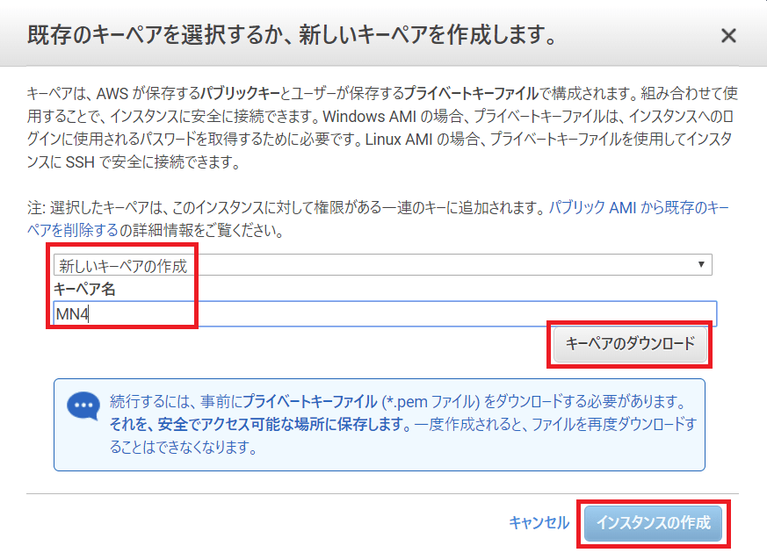Click the キーペア名 label
Image resolution: width=767 pixels, height=560 pixels.
(84, 289)
